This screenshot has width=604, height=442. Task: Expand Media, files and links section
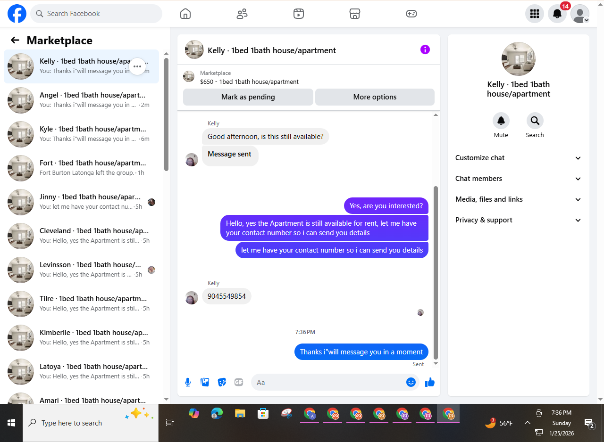pyautogui.click(x=519, y=199)
